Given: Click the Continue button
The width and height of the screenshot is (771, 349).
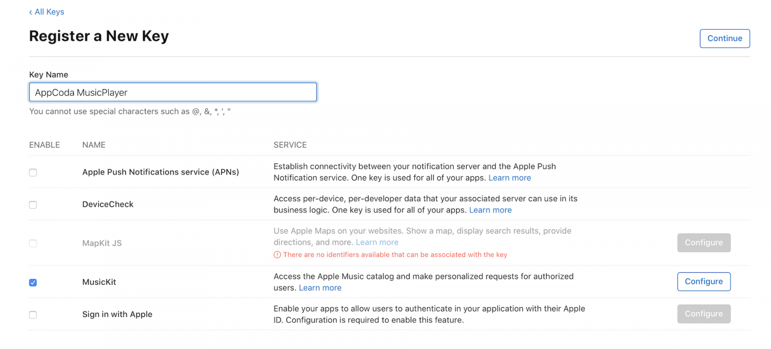Looking at the screenshot, I should 724,39.
